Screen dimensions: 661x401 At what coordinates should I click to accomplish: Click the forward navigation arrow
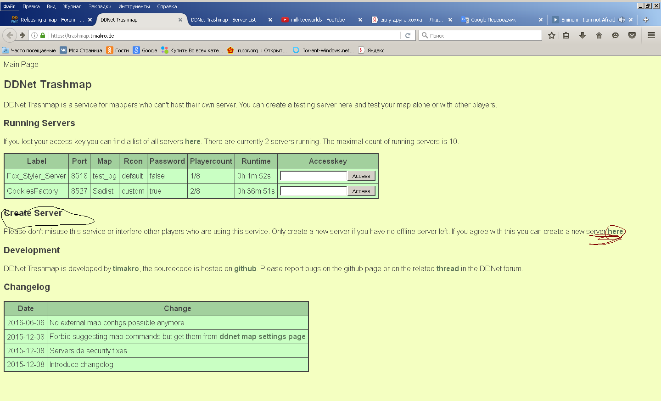coord(22,35)
